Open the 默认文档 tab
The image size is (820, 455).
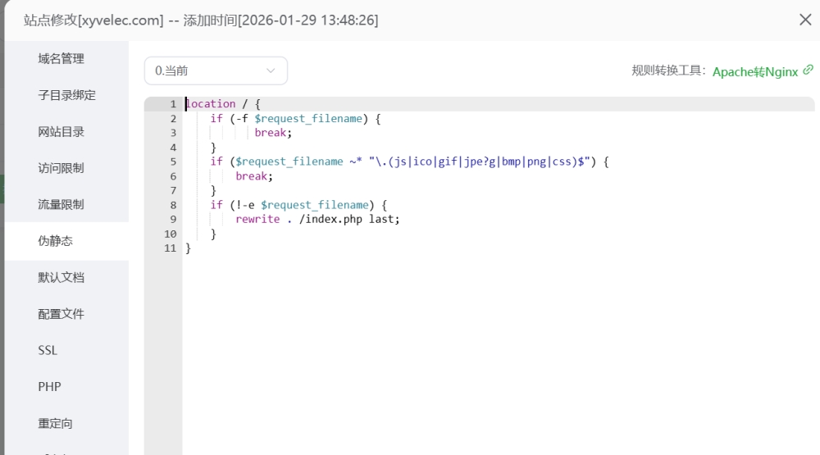coord(61,277)
